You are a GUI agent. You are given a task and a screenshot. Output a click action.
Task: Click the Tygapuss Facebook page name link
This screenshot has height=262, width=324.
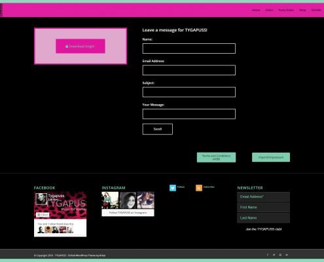coord(56,196)
